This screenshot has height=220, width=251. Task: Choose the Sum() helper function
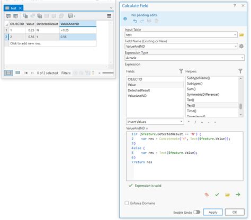[x=212, y=89]
